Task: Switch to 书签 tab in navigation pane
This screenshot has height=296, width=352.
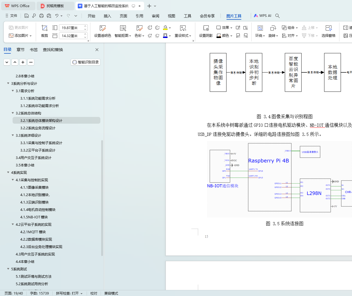Action: tap(34, 50)
